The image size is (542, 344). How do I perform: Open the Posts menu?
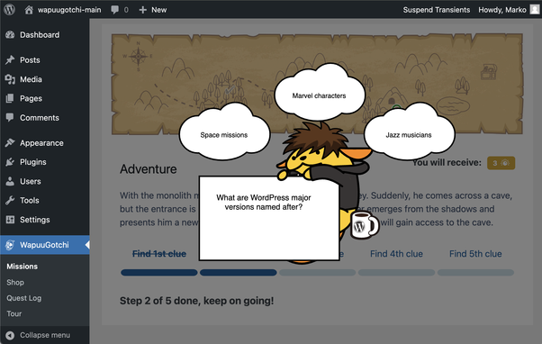pyautogui.click(x=45, y=59)
